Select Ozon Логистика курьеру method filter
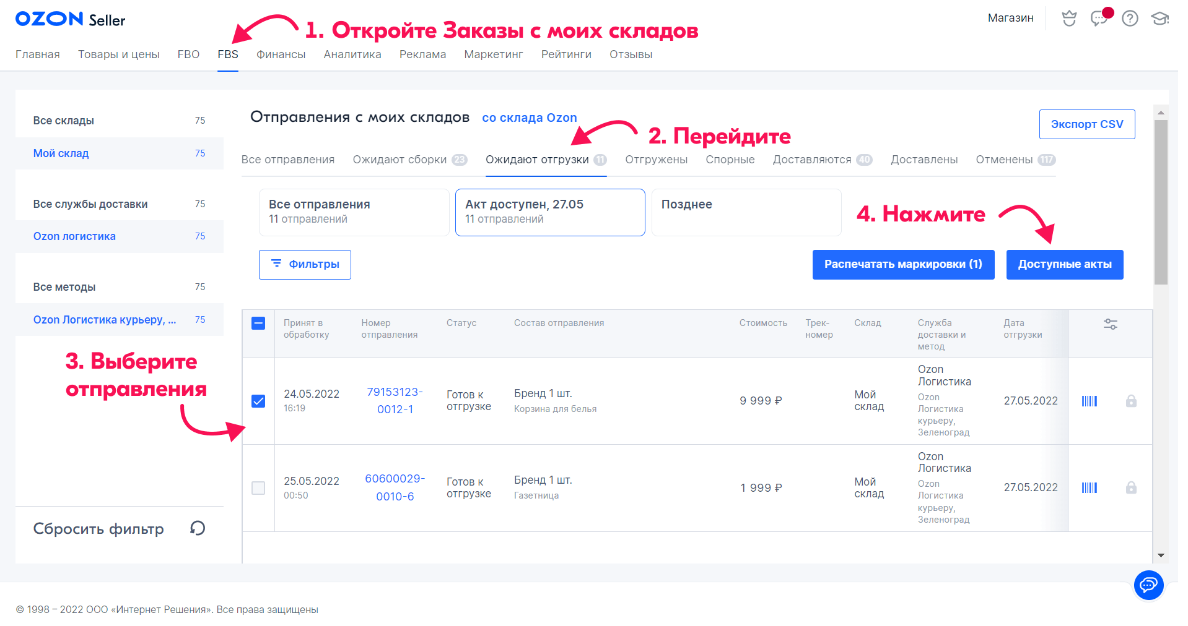Image resolution: width=1188 pixels, height=626 pixels. [x=120, y=320]
